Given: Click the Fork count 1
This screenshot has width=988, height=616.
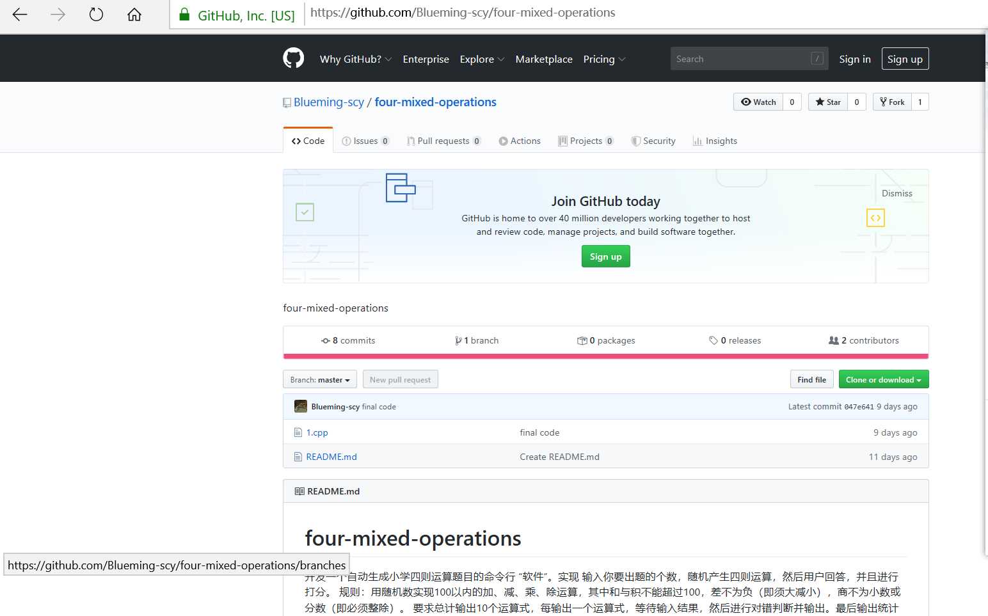Looking at the screenshot, I should point(920,102).
